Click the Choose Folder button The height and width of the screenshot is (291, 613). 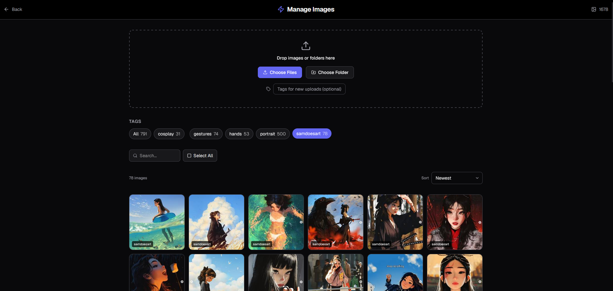(330, 72)
